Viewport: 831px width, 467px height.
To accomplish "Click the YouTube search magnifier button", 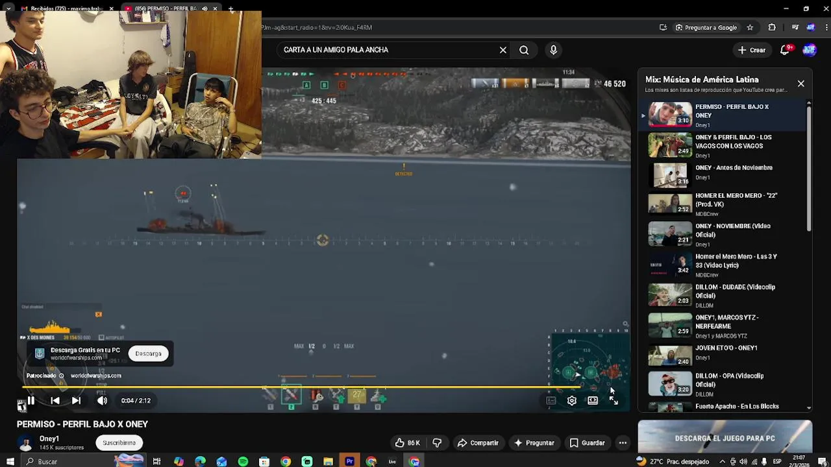I will (524, 50).
